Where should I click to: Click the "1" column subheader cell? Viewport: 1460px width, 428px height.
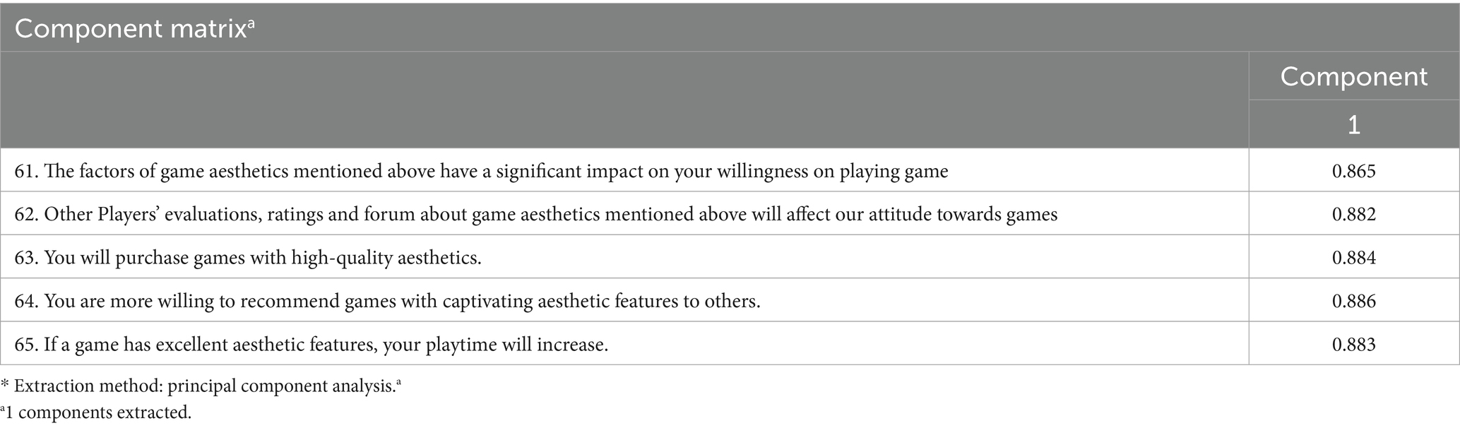pos(1353,125)
